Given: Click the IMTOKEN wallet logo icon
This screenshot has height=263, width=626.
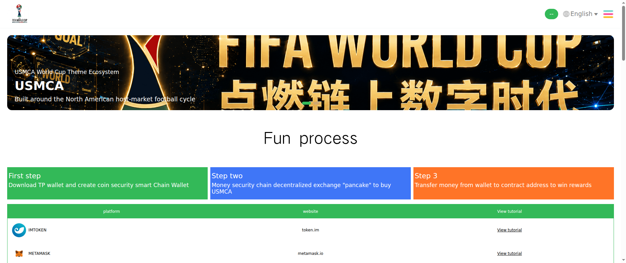Looking at the screenshot, I should [19, 230].
